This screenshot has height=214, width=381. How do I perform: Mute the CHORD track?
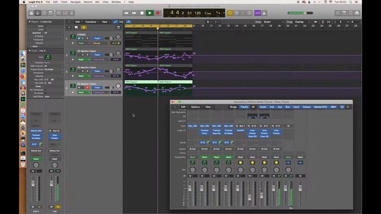click(79, 38)
